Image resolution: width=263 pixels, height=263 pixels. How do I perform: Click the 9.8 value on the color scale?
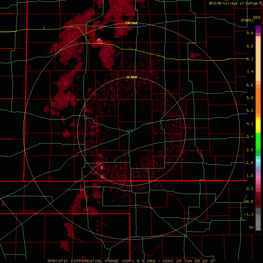250,33
